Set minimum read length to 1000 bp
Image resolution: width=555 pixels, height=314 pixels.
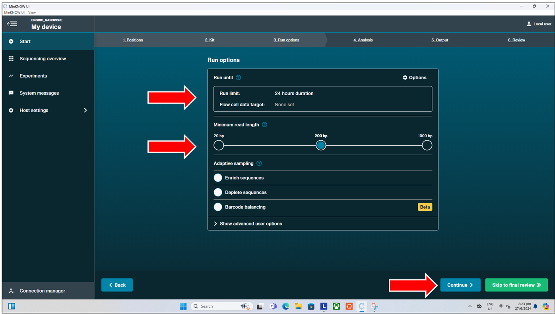427,146
